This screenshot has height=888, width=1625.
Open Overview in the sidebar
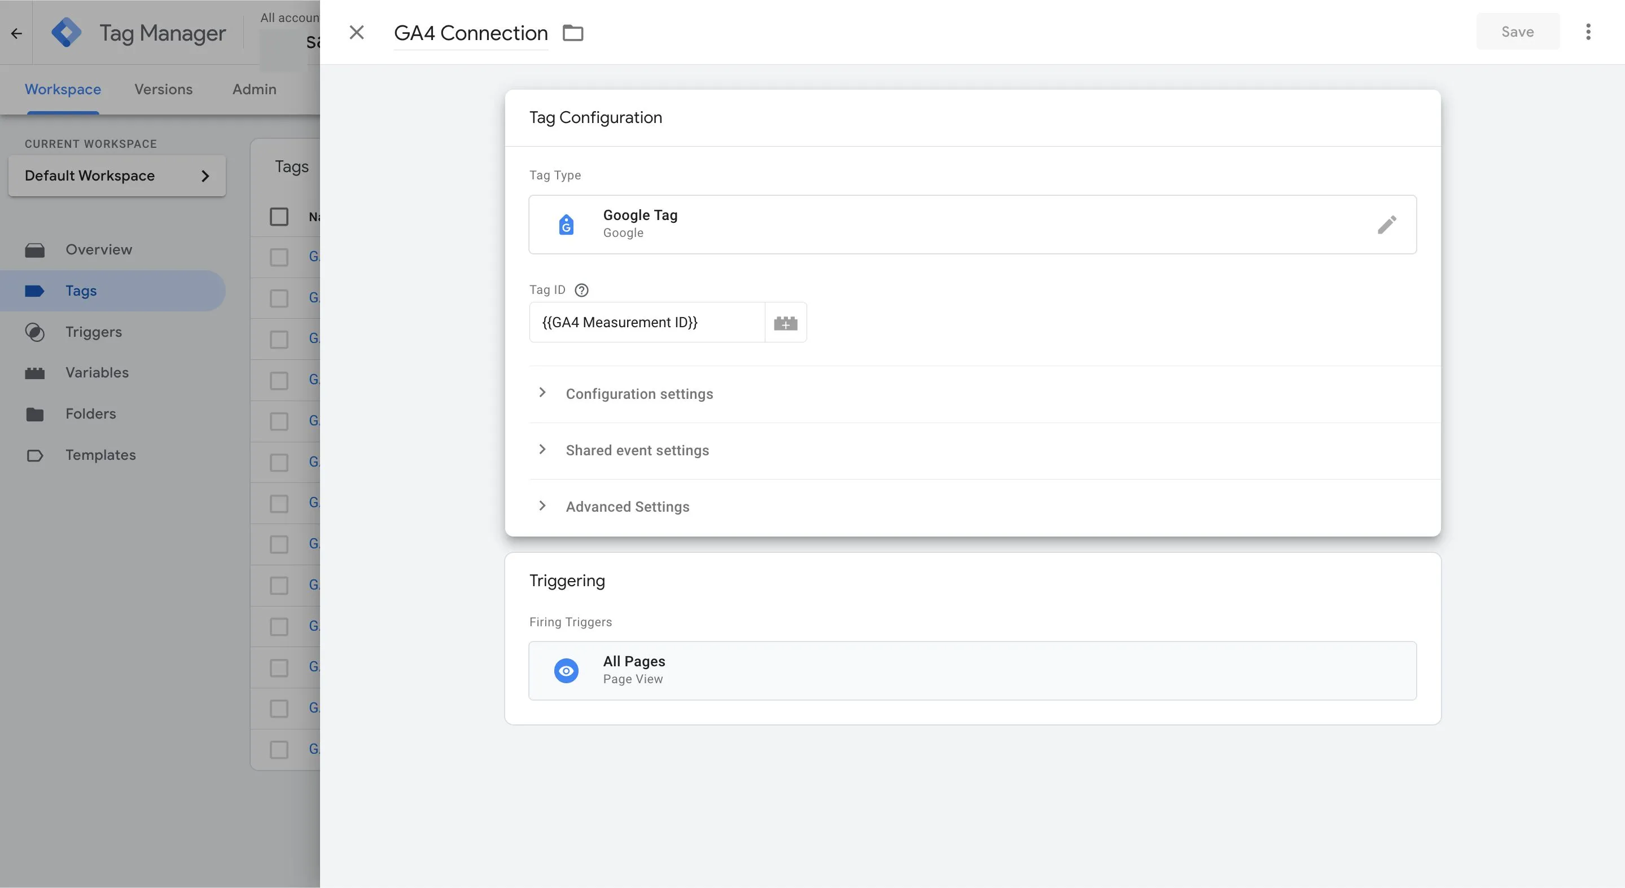tap(112, 250)
